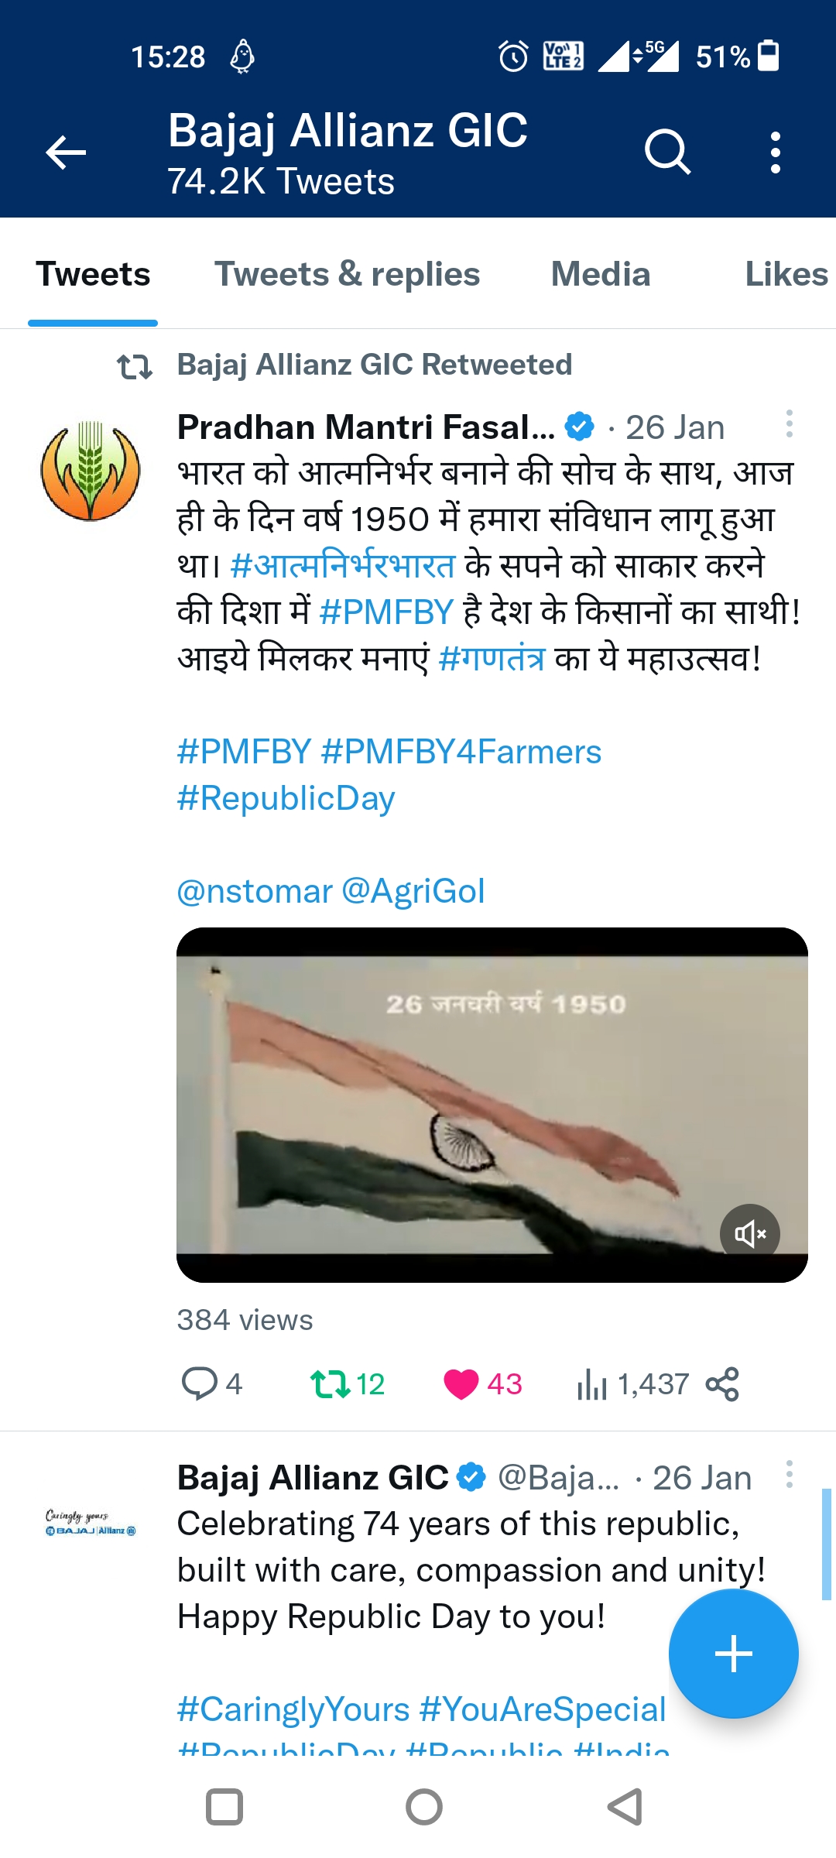Tap the back arrow in header
This screenshot has height=1858, width=836.
point(66,153)
